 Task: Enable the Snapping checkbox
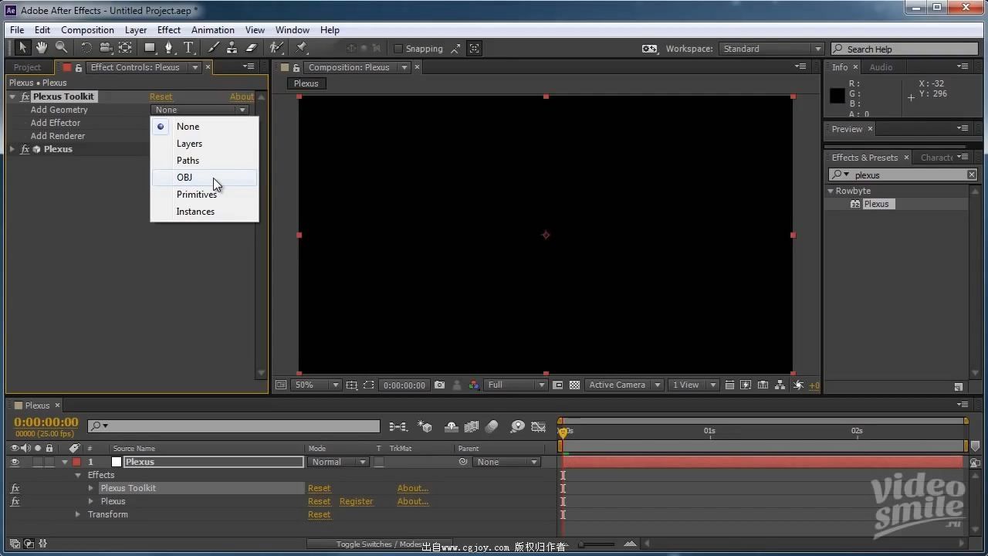(x=398, y=49)
